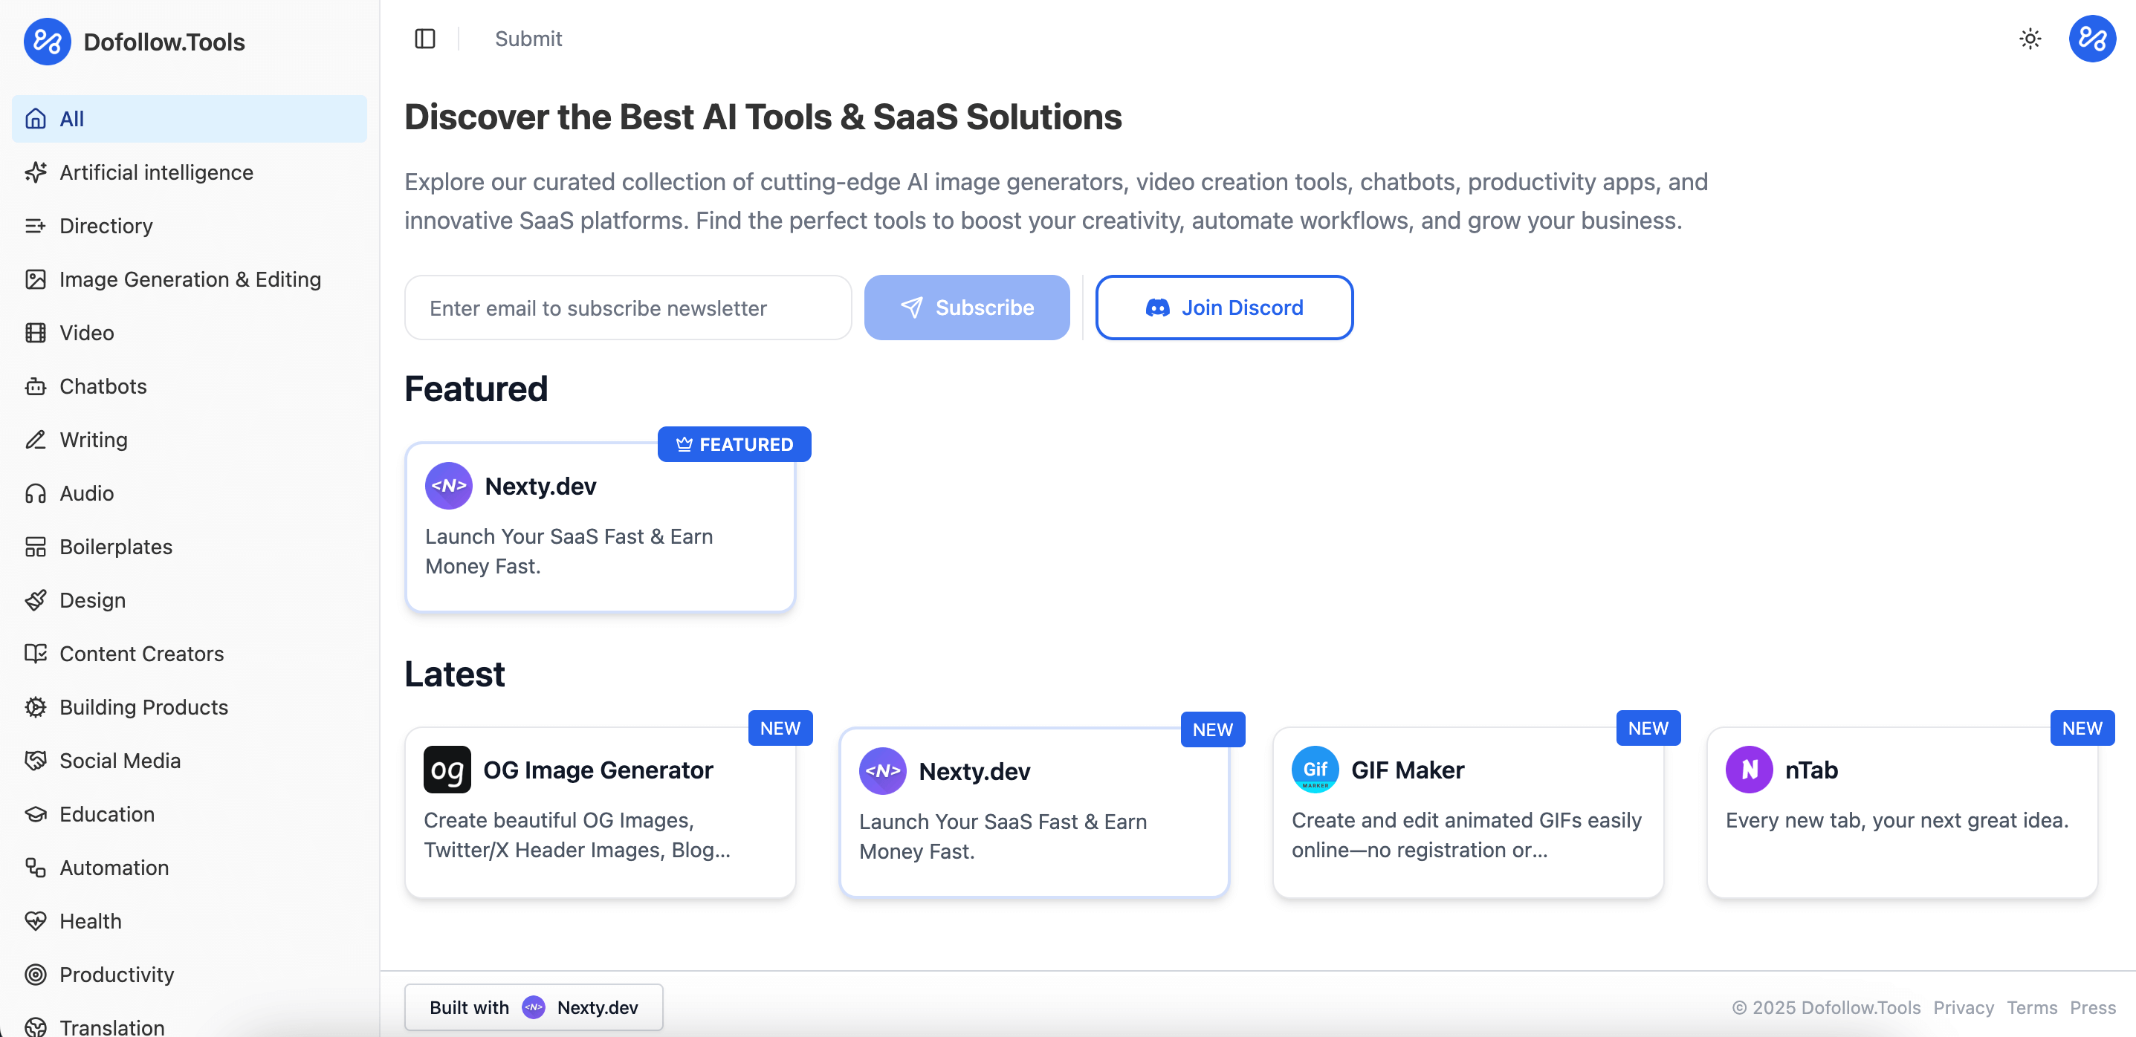Click the Dofollow.Tools logo icon
Viewport: 2136px width, 1037px height.
pos(48,42)
